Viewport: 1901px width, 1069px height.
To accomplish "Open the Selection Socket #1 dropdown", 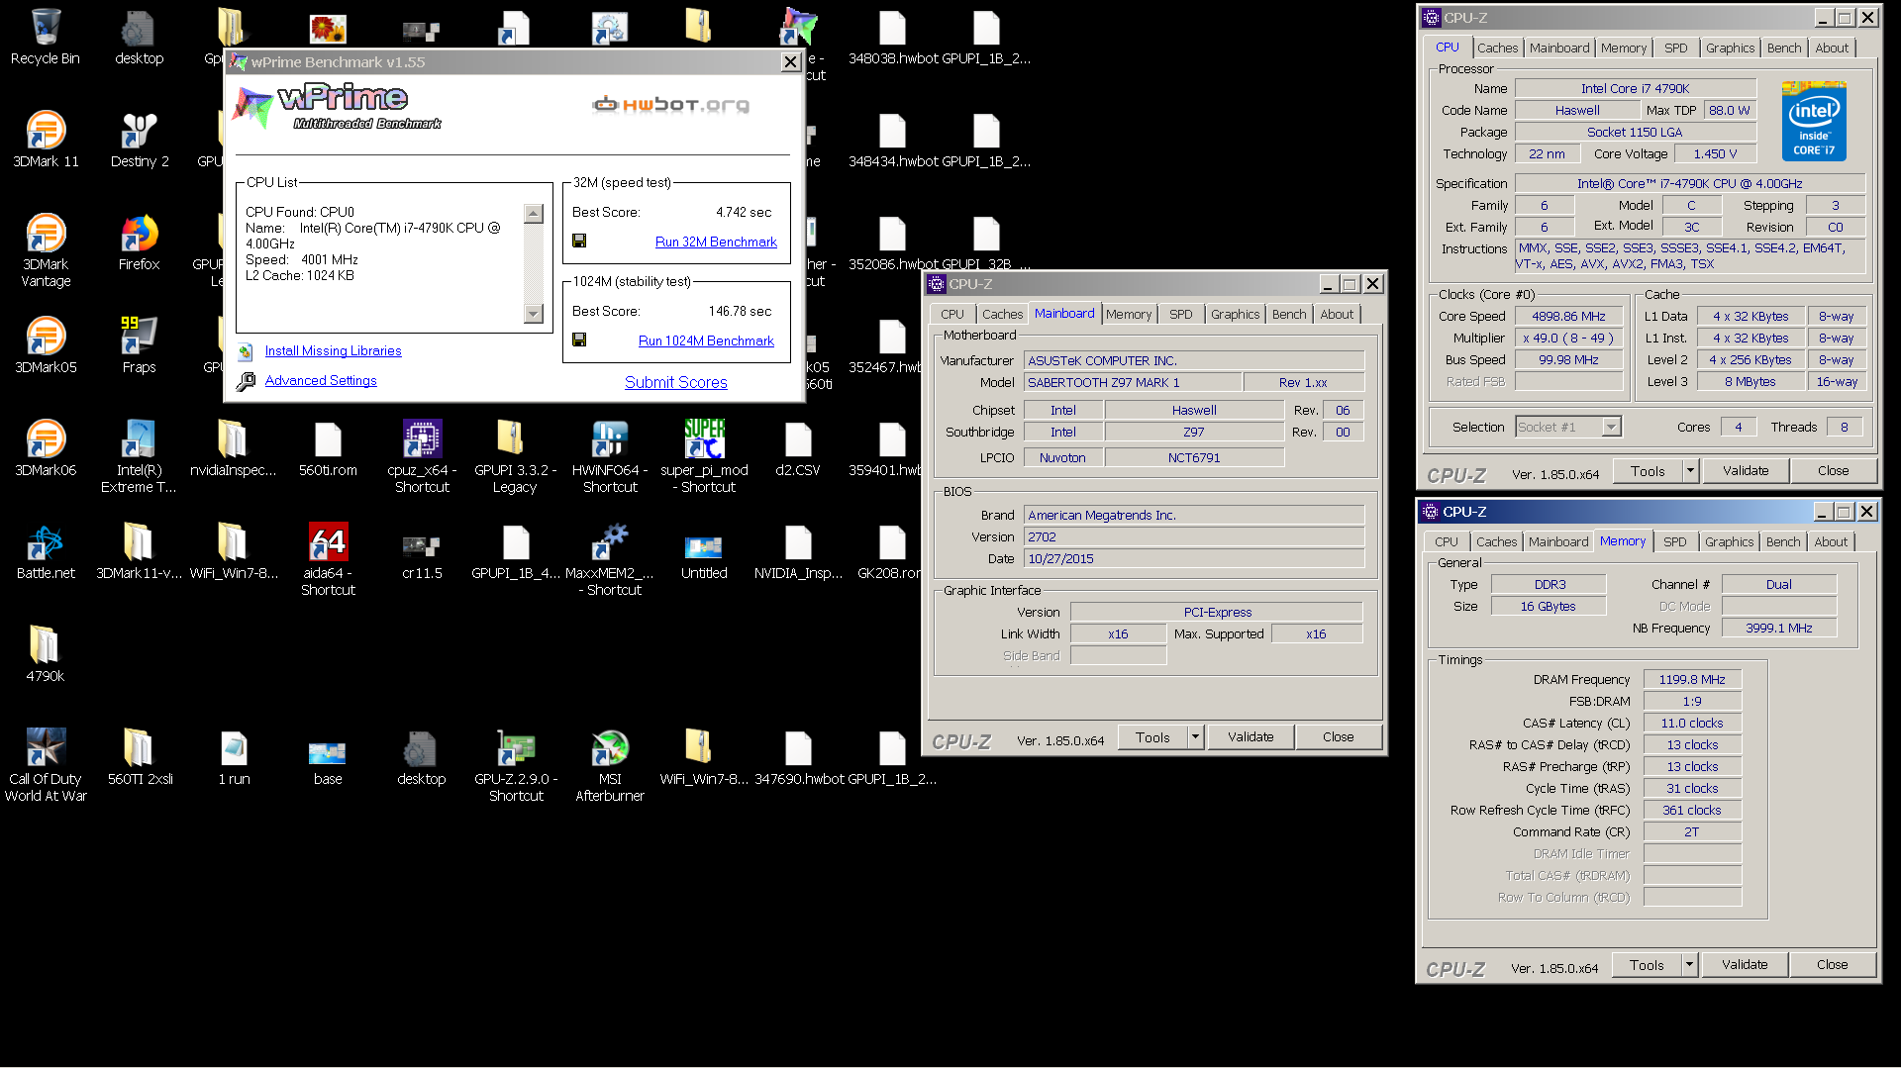I will point(1611,427).
